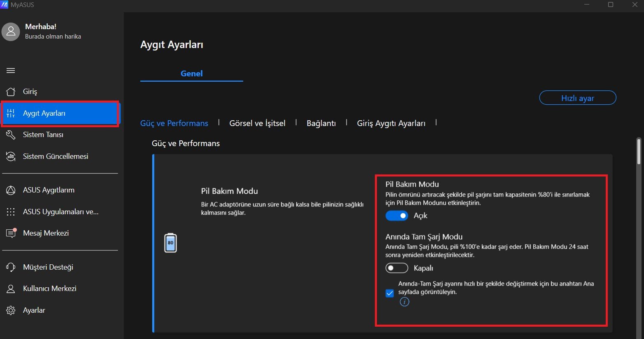Click the Hızlı ayar button
644x339 pixels.
point(578,98)
